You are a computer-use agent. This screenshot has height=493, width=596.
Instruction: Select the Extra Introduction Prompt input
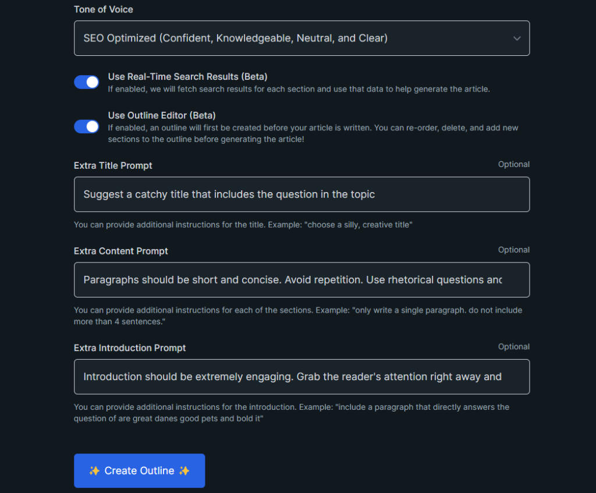pyautogui.click(x=301, y=377)
